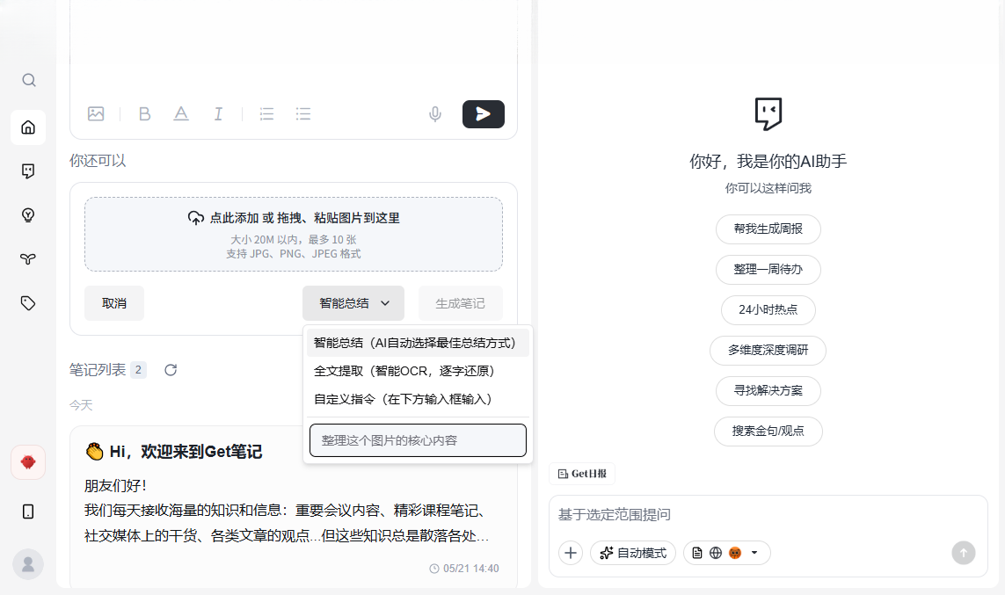Viewport: 1005px width, 595px height.
Task: Click 整理一周待办 suggestion
Action: point(768,269)
